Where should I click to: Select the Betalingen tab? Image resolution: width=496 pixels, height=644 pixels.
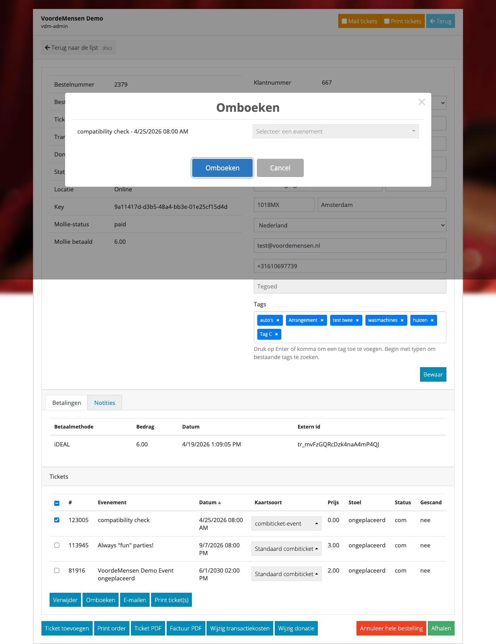(x=67, y=403)
